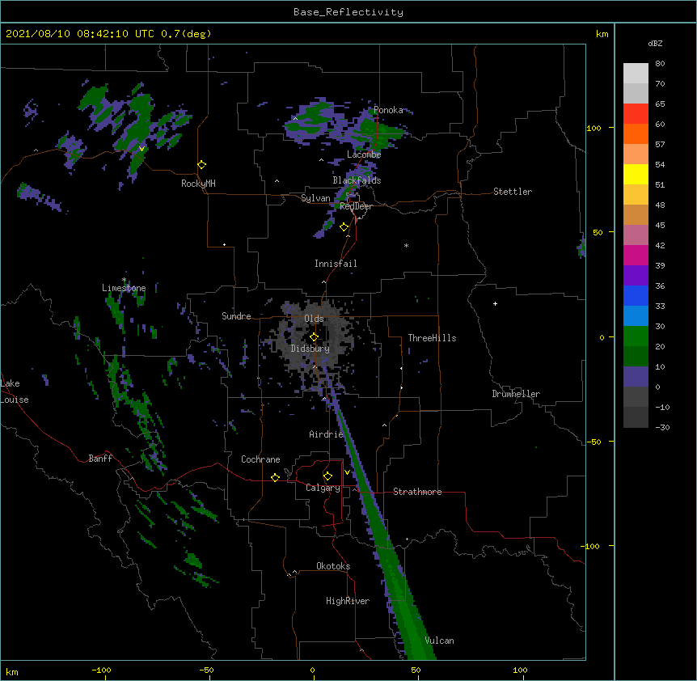Click the yellow diamond marker south of RedDeer
Viewport: 697px width, 681px height.
344,227
